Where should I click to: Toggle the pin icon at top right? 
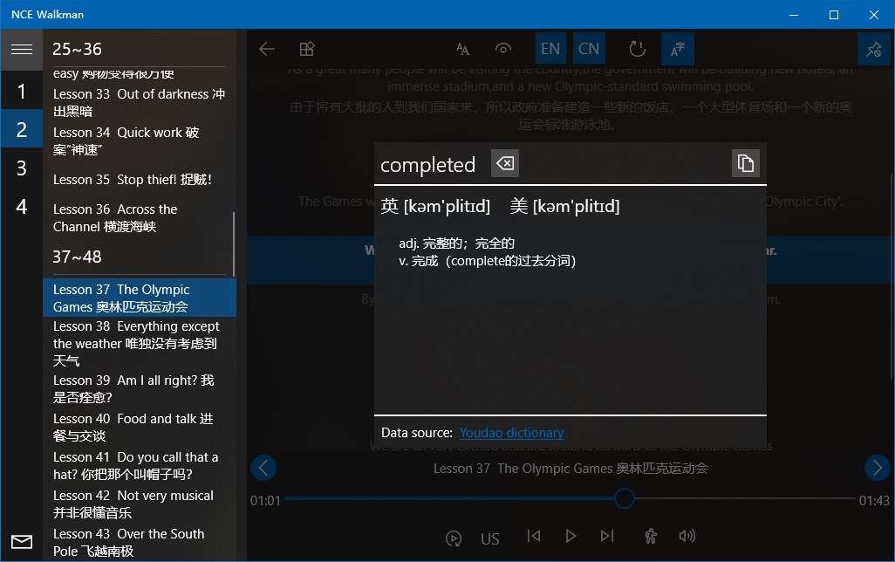click(x=874, y=49)
